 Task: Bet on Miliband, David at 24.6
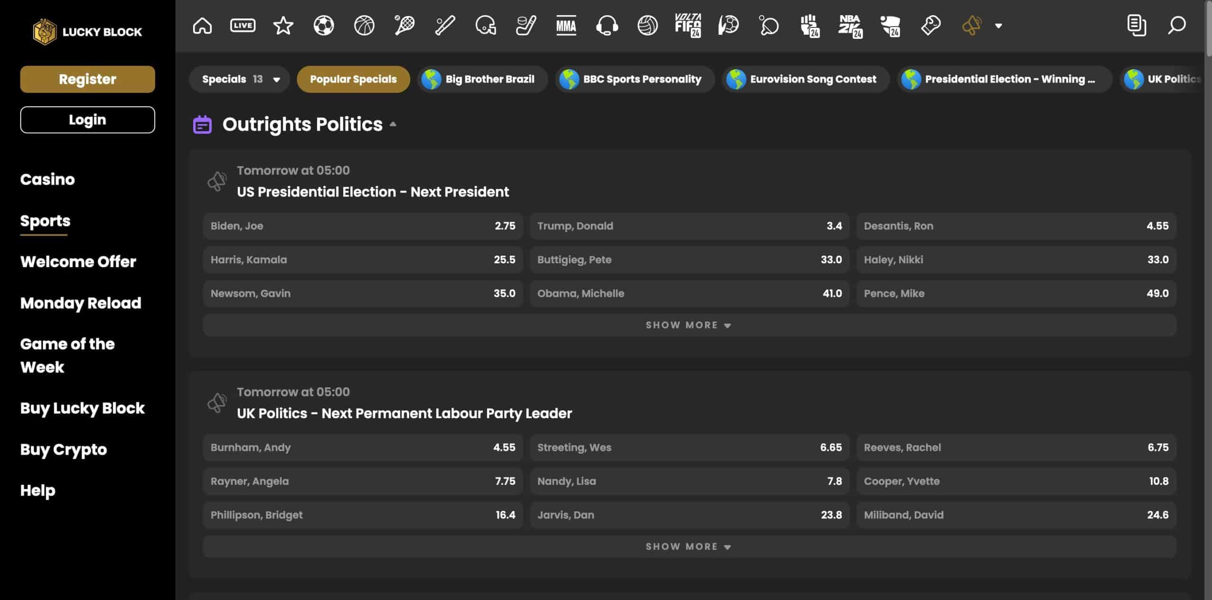pos(1016,515)
